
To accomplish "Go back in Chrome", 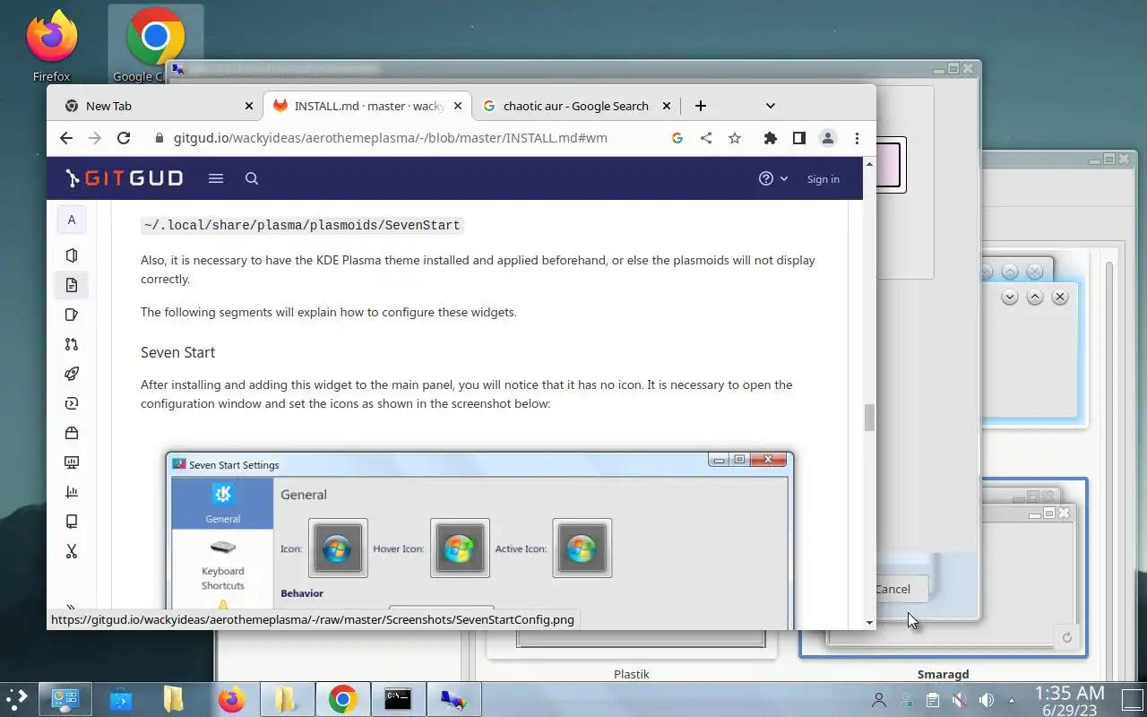I will coord(66,138).
